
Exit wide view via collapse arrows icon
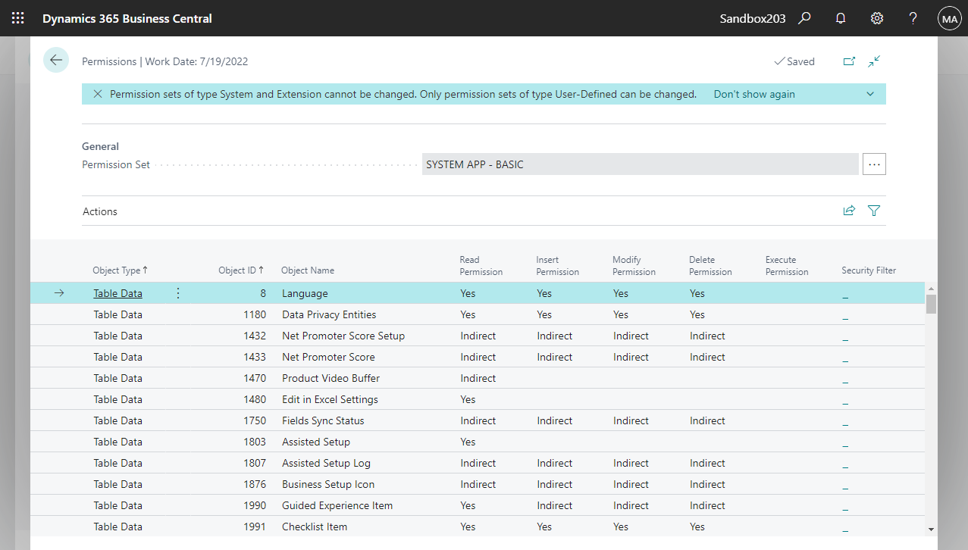coord(873,61)
